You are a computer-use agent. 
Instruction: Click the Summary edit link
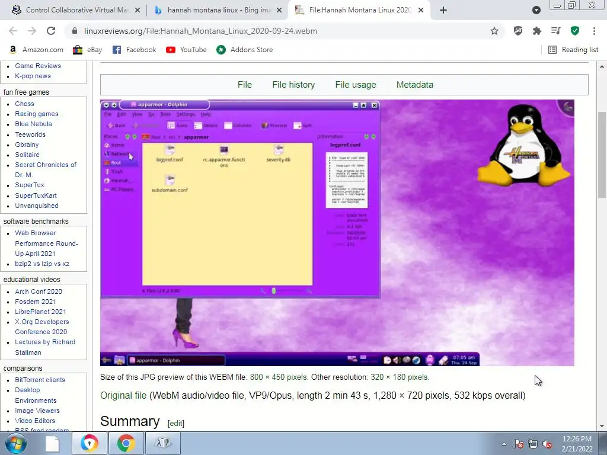click(x=175, y=423)
